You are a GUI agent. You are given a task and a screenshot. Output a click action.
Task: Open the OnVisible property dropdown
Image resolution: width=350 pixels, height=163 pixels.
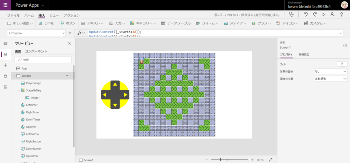coord(37,33)
